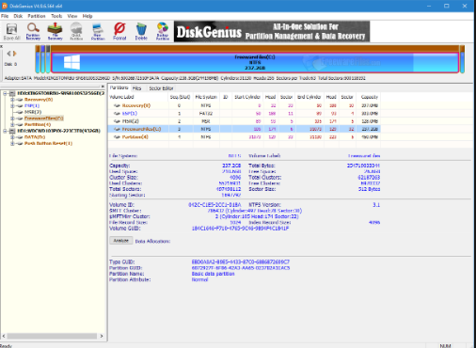Open Partition Recovery from the toolbar
Screen dimensions: 476x348
click(x=33, y=32)
